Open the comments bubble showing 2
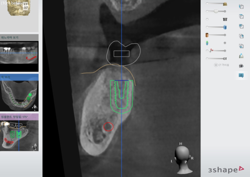Viewport: 250px width, 177px height. click(241, 75)
